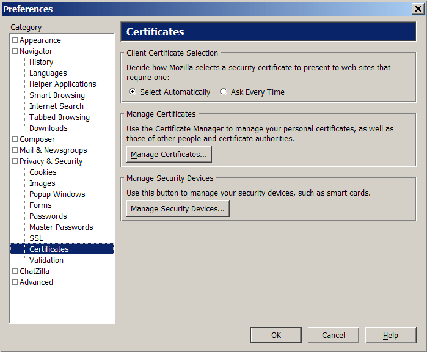427x352 pixels.
Task: Go to the Cookies preferences
Action: pyautogui.click(x=43, y=172)
